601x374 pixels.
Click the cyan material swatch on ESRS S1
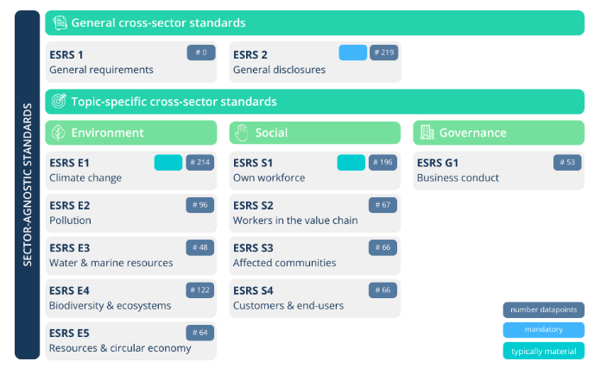pos(351,162)
